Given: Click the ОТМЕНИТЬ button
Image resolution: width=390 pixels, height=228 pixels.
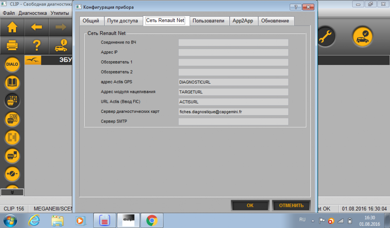Looking at the screenshot, I should tap(291, 205).
